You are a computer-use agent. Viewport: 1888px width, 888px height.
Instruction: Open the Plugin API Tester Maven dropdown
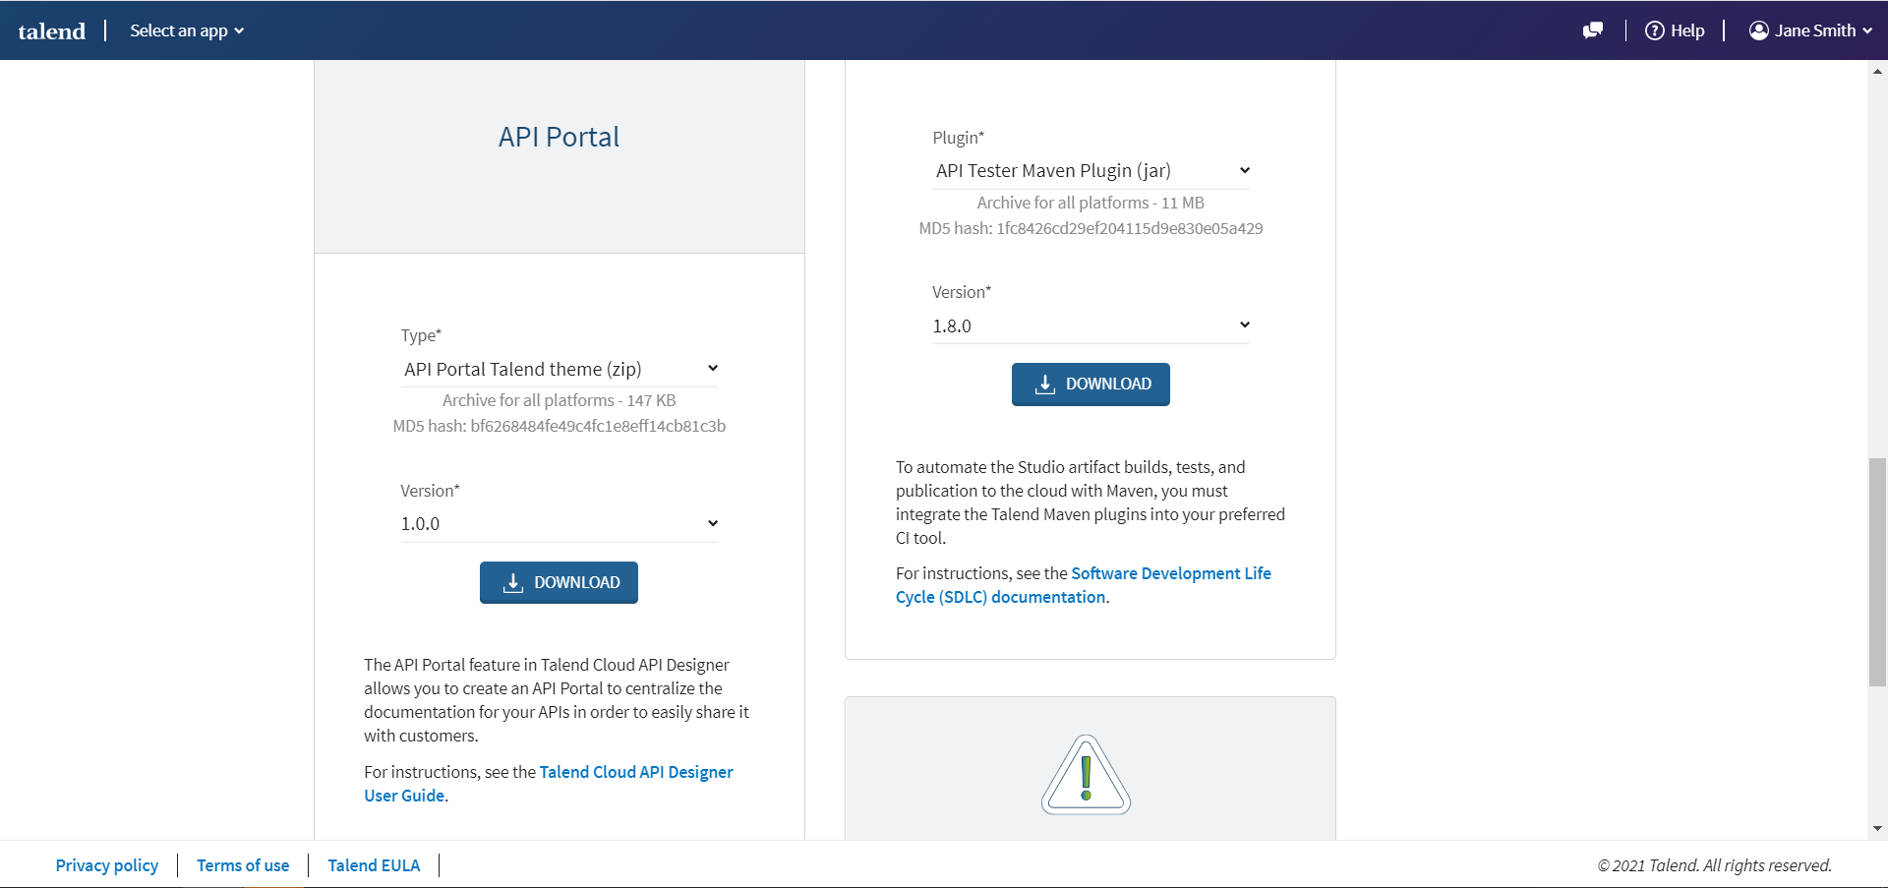[x=1091, y=171]
